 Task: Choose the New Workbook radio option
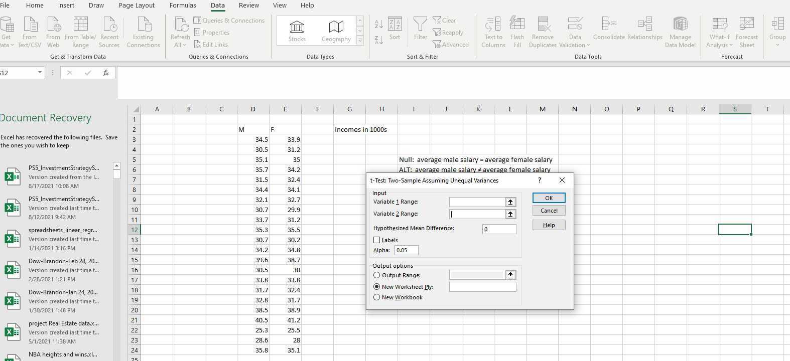377,297
